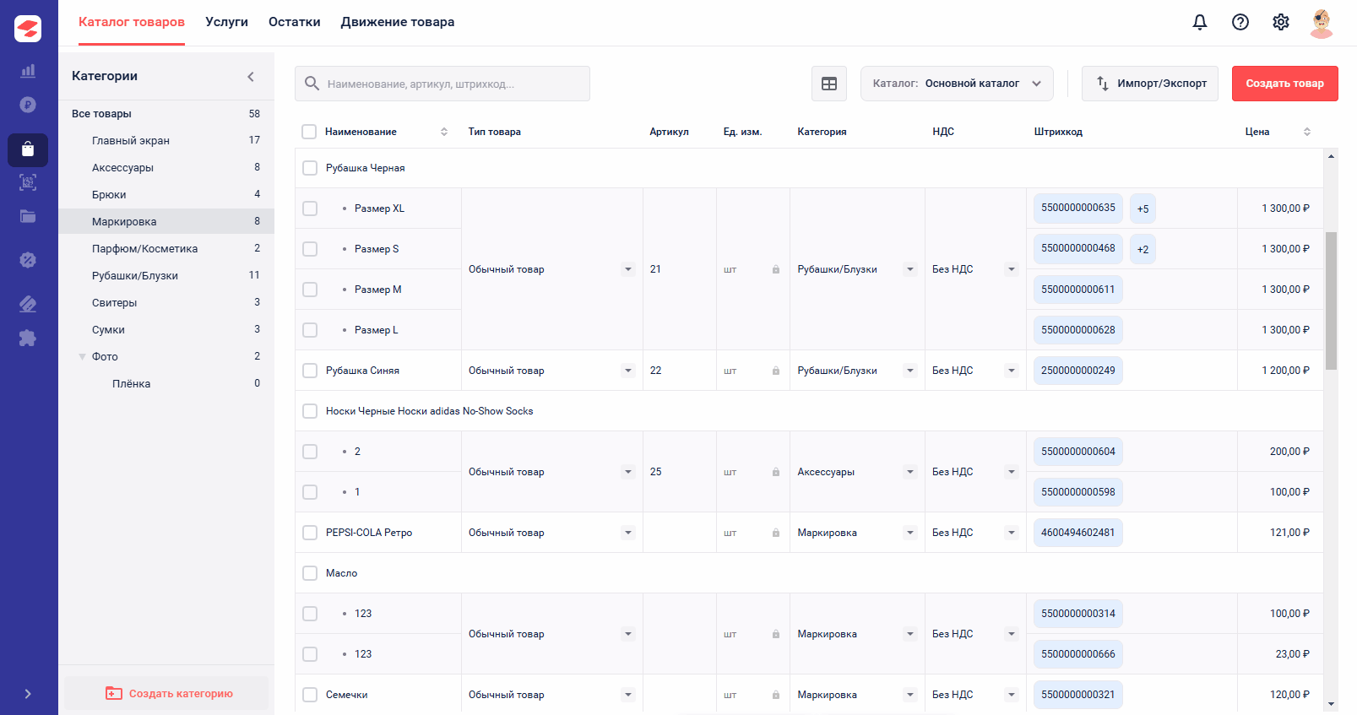Show +5 more barcodes for Размер XL
The width and height of the screenshot is (1357, 715).
[x=1143, y=209]
